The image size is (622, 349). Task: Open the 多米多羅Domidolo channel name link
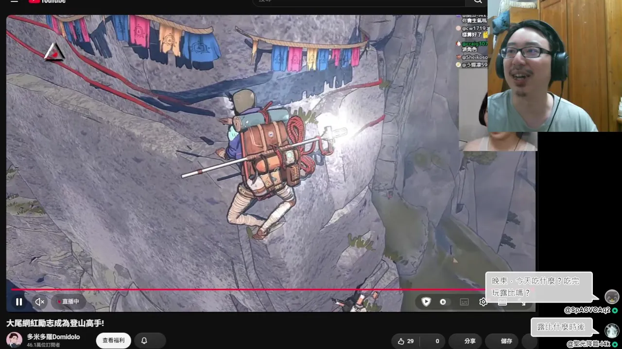click(53, 337)
